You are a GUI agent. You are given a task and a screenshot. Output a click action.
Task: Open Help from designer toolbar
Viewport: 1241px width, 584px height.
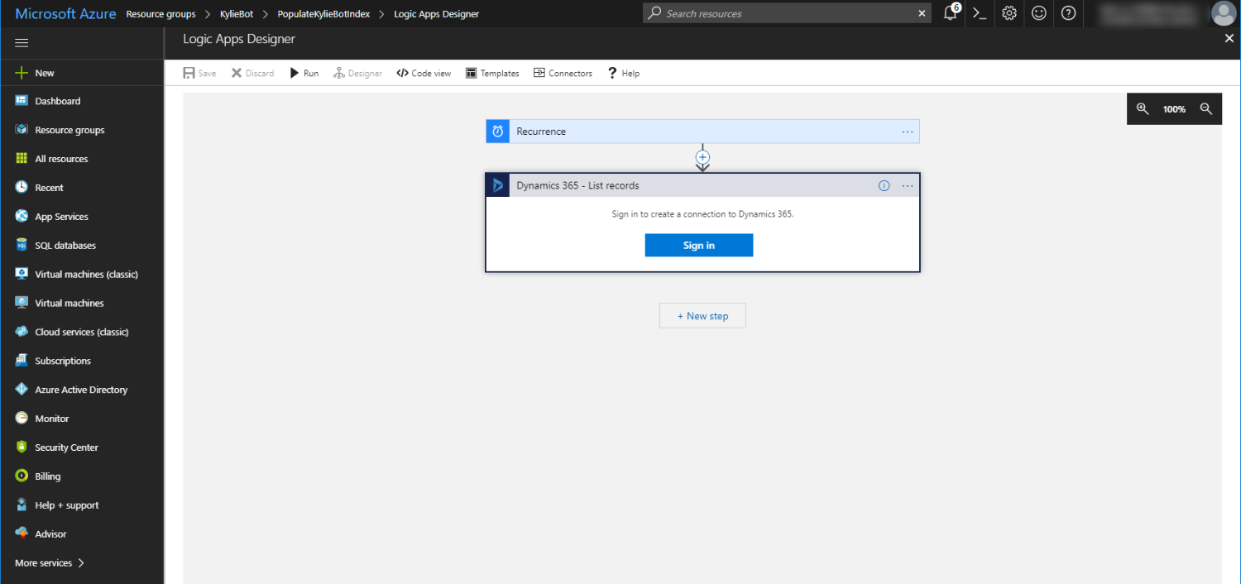tap(624, 73)
